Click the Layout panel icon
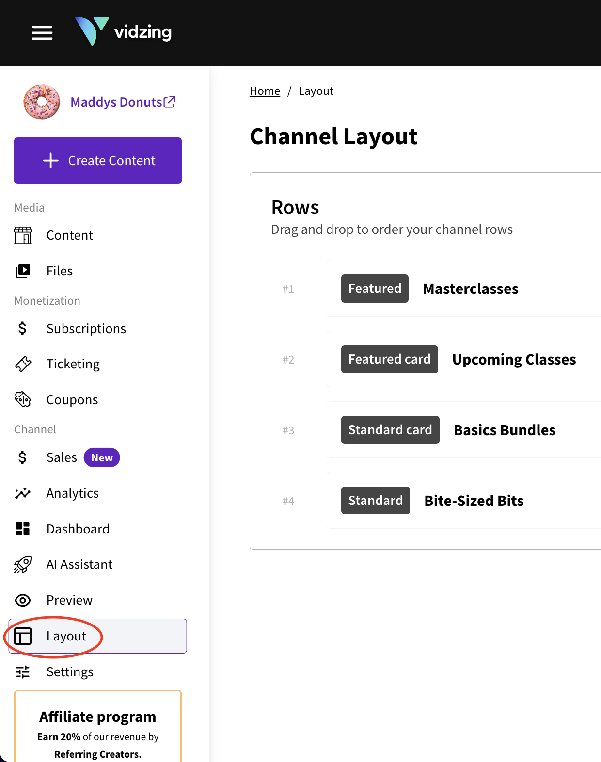The width and height of the screenshot is (601, 762). [23, 636]
